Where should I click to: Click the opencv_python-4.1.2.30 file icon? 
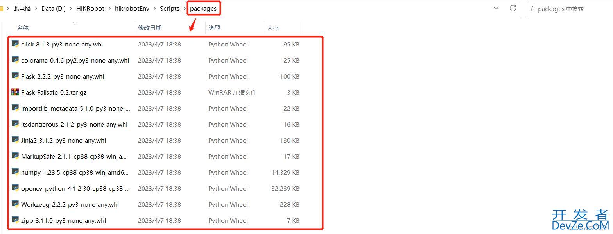pyautogui.click(x=15, y=188)
